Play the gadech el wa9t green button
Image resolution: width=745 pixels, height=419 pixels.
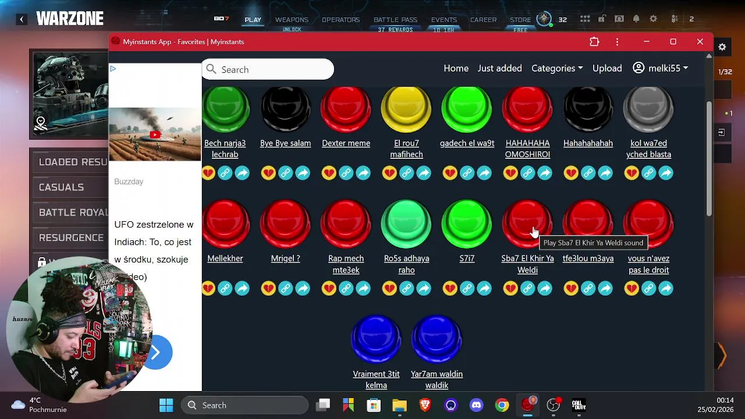point(467,109)
